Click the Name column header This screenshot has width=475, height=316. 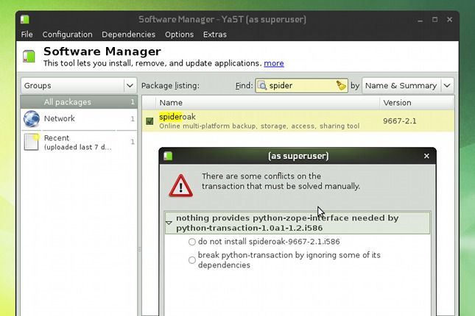pyautogui.click(x=267, y=102)
